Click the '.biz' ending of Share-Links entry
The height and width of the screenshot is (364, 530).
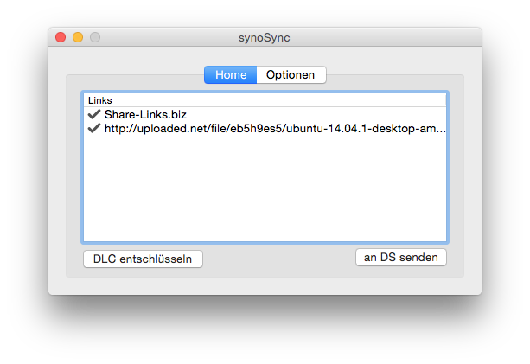[x=177, y=115]
